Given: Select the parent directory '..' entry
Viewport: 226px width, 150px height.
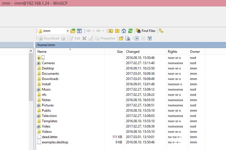Looking at the screenshot, I should click(43, 58).
